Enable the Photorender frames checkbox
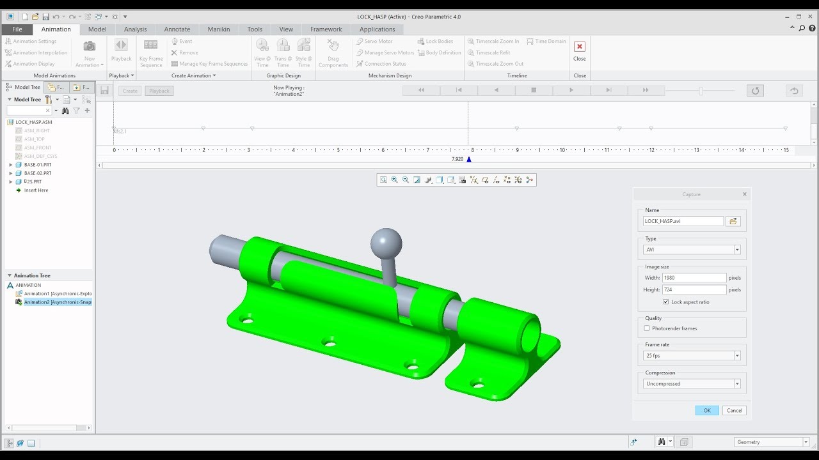This screenshot has height=460, width=819. pos(647,328)
